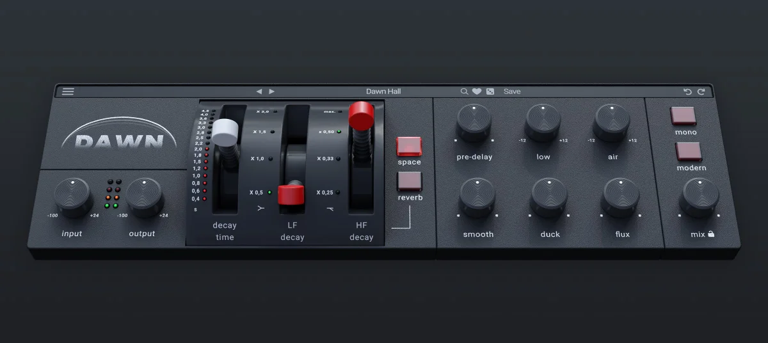This screenshot has height=343, width=768.
Task: Click the 2,0 decay time scale value
Action: click(x=198, y=148)
